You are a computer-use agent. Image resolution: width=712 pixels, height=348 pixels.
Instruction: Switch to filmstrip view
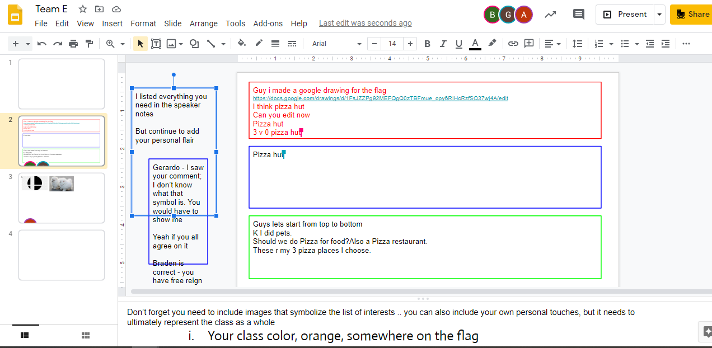(x=25, y=335)
